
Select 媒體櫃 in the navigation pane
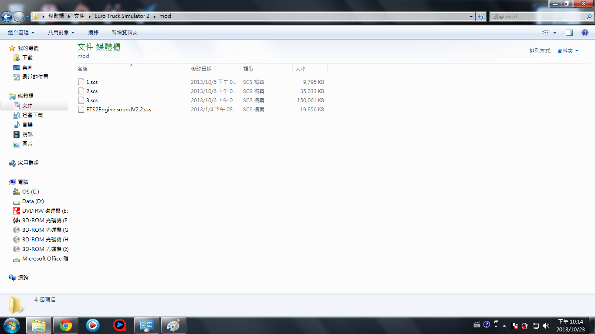(26, 96)
